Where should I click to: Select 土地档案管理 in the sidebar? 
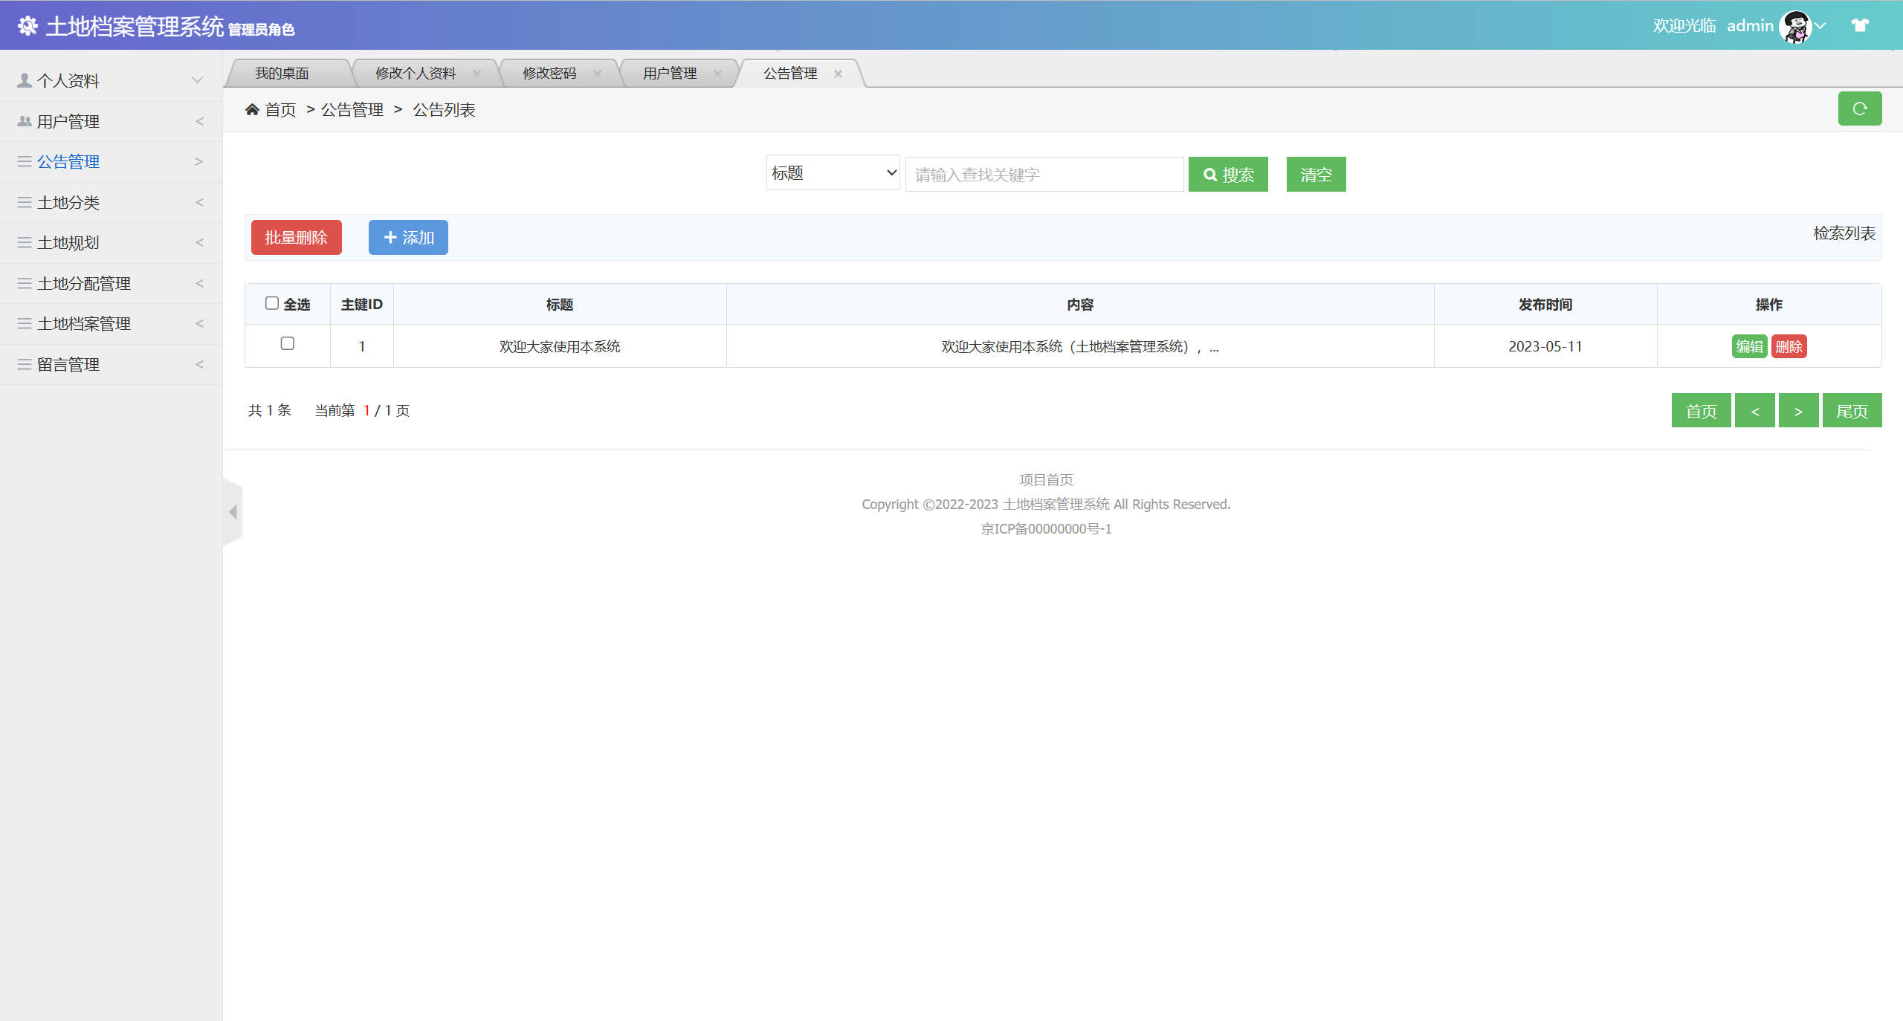coord(83,323)
